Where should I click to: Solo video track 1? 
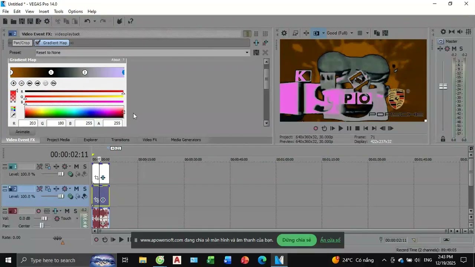point(85,167)
